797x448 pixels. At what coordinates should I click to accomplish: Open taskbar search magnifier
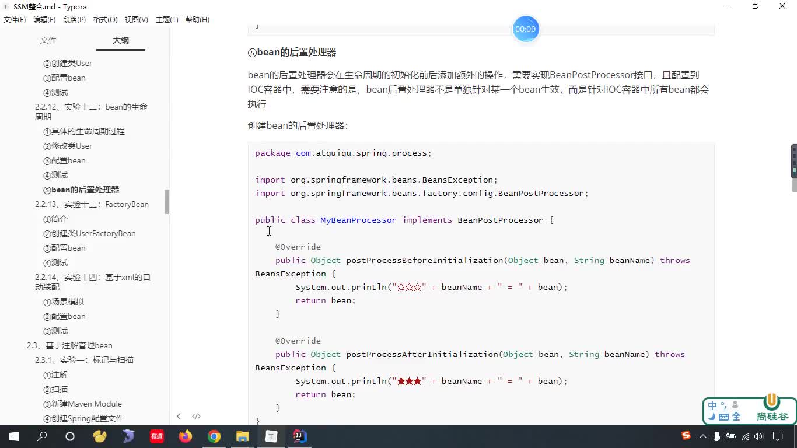tap(42, 436)
